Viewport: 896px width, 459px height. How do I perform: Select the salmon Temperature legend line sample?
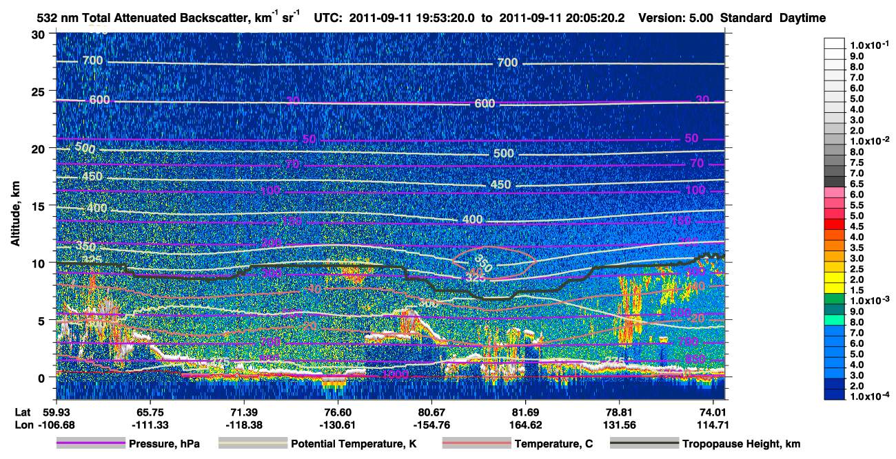click(477, 444)
